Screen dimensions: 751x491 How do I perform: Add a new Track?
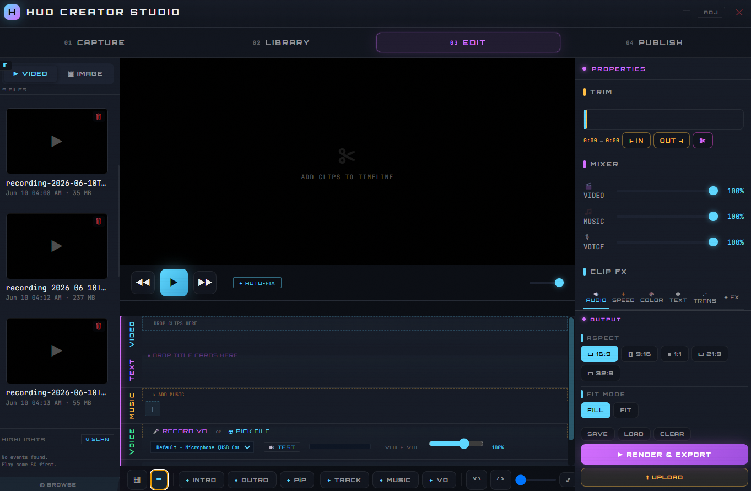click(x=344, y=480)
